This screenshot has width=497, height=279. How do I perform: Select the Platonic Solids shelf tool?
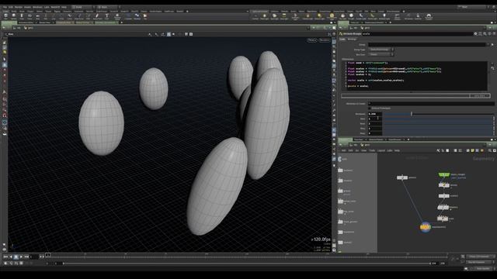point(117,16)
